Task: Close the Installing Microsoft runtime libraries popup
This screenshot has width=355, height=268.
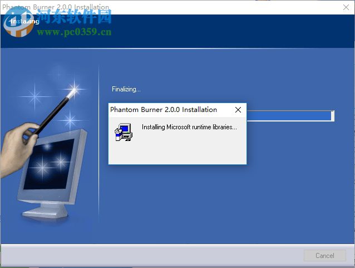Action: tap(238, 110)
